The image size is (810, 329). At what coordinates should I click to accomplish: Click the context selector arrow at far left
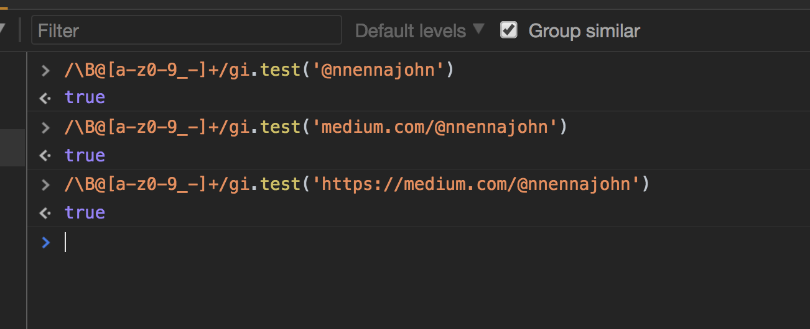pyautogui.click(x=2, y=29)
